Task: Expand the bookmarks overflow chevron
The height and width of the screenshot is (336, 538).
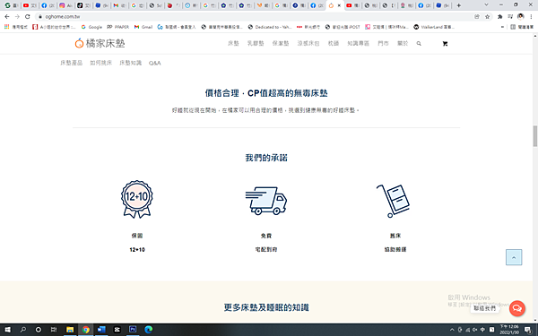Action: click(x=503, y=27)
